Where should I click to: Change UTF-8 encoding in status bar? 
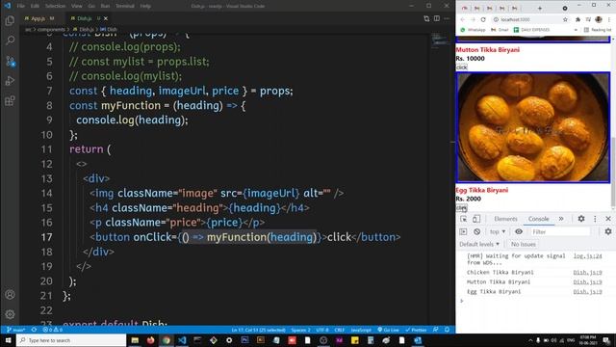pyautogui.click(x=321, y=330)
